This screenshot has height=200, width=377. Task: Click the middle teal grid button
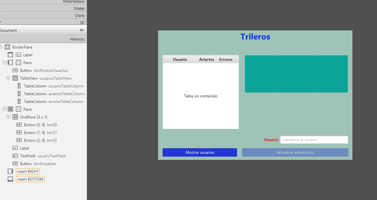pos(296,74)
